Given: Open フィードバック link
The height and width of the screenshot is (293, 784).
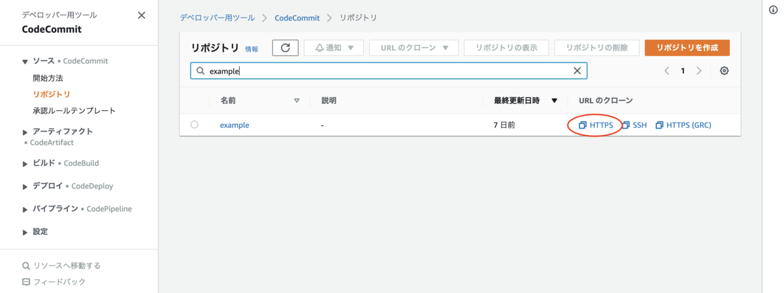Looking at the screenshot, I should click(54, 282).
